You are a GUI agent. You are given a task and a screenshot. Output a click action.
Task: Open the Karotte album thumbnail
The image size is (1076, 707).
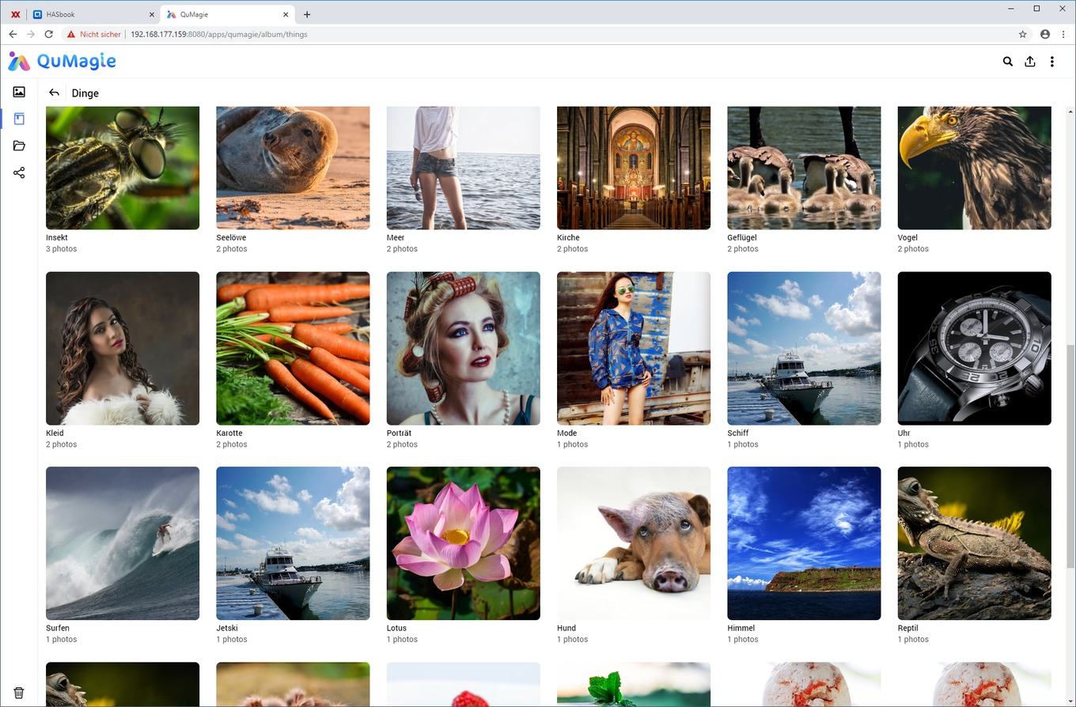tap(293, 348)
